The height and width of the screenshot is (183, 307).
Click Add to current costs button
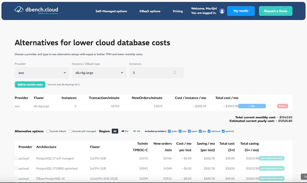[x=30, y=85]
